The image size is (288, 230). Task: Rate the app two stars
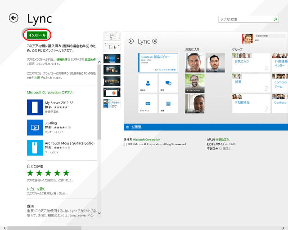[x=39, y=173]
